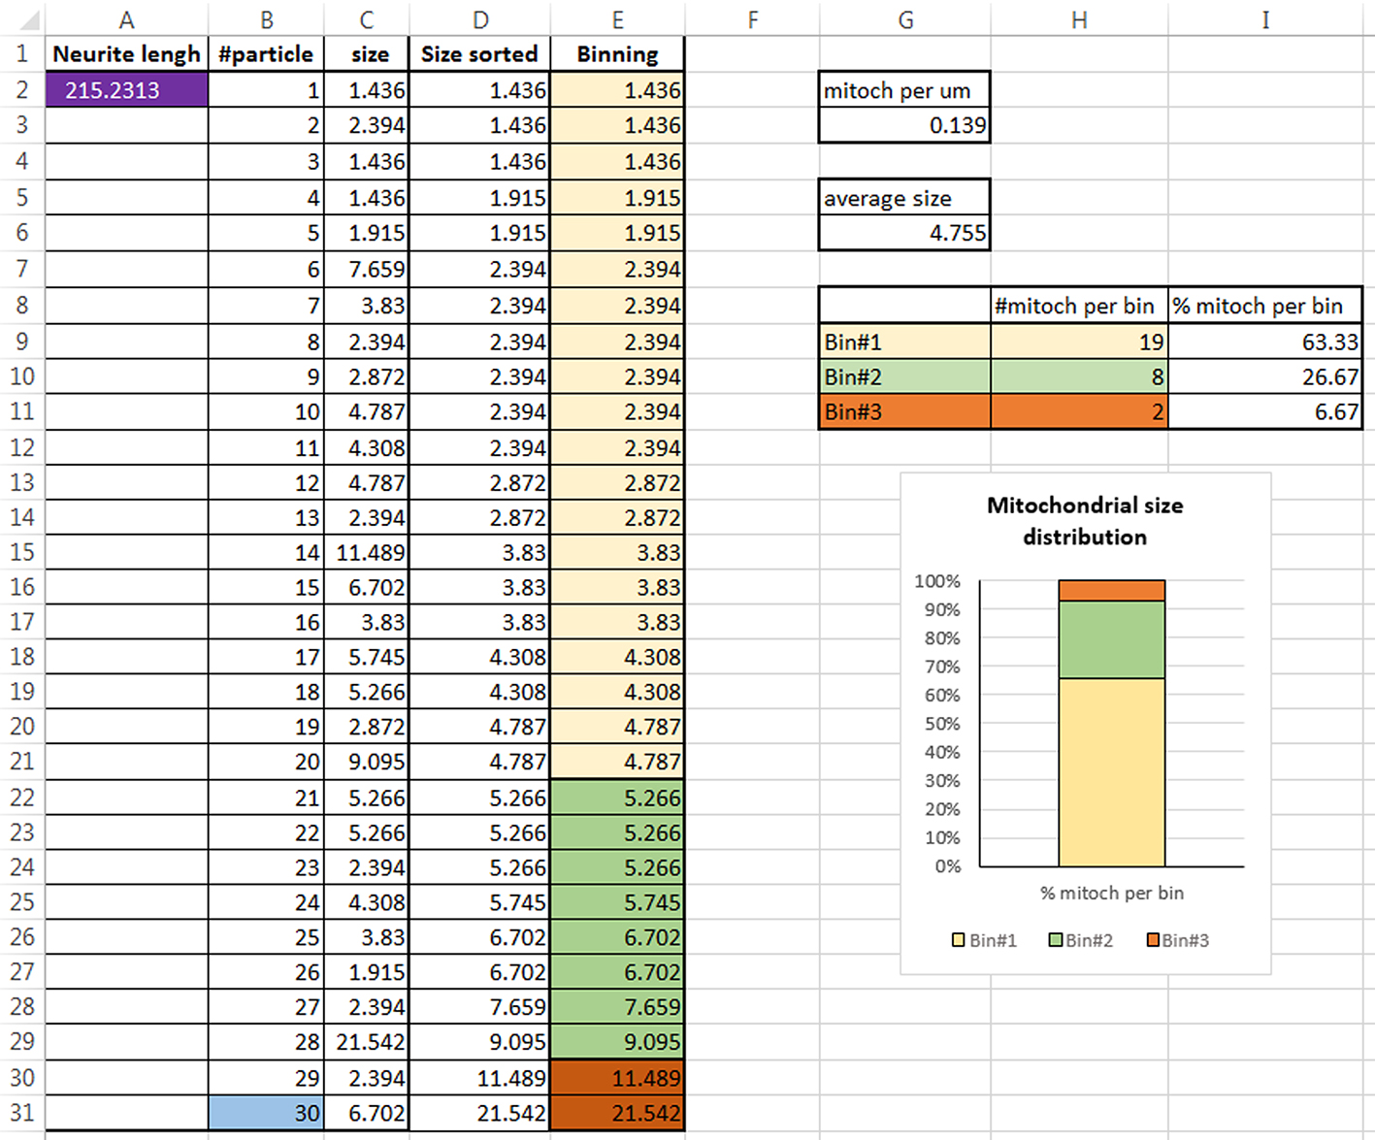The image size is (1375, 1140).
Task: Select the orange Bin#3 bar segment
Action: click(1112, 590)
